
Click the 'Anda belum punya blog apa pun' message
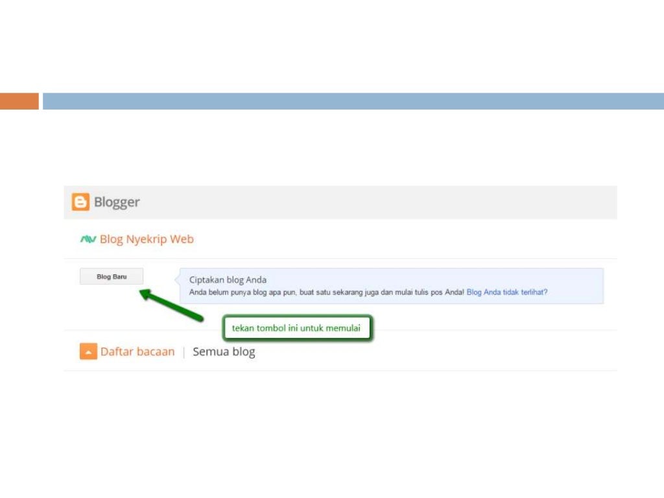click(327, 292)
